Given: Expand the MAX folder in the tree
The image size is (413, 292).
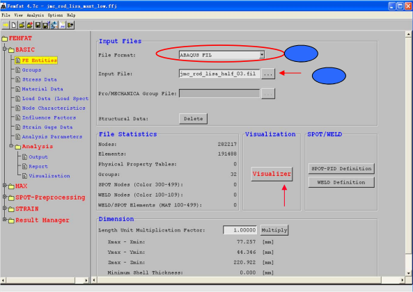Looking at the screenshot, I should (4, 186).
